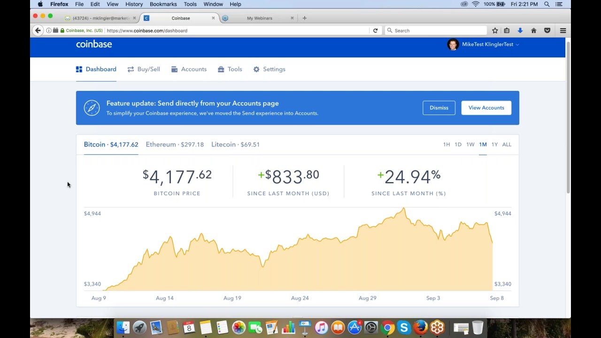
Task: Open Skype from the dock
Action: [x=404, y=327]
